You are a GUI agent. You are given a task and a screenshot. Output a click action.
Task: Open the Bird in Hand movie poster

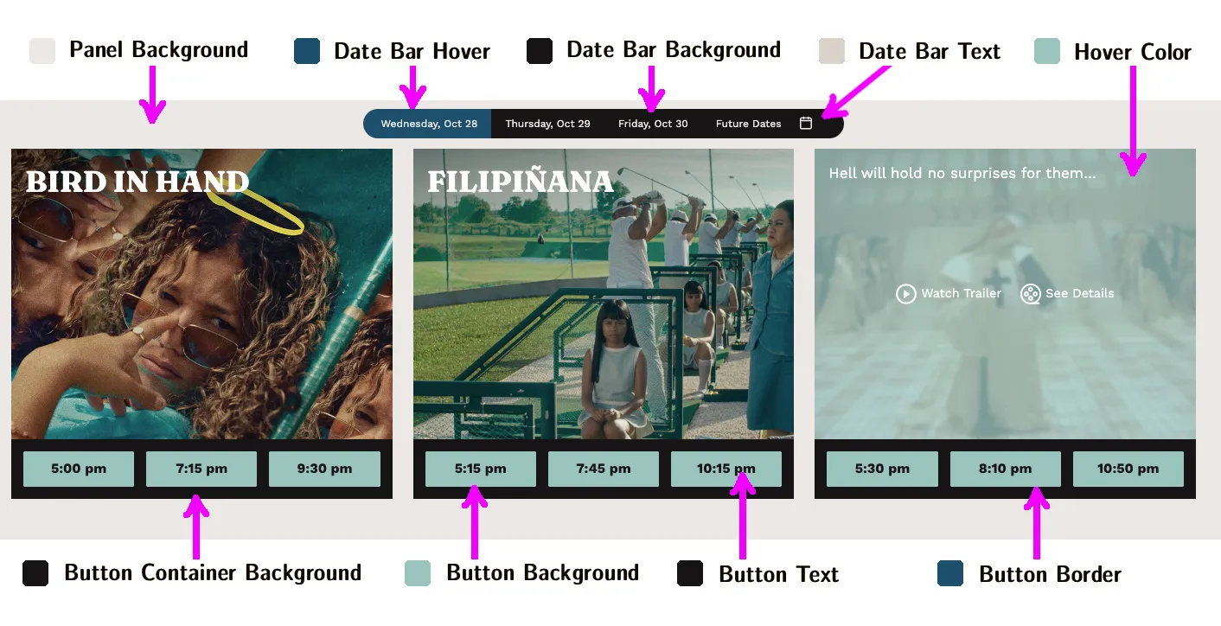(201, 294)
